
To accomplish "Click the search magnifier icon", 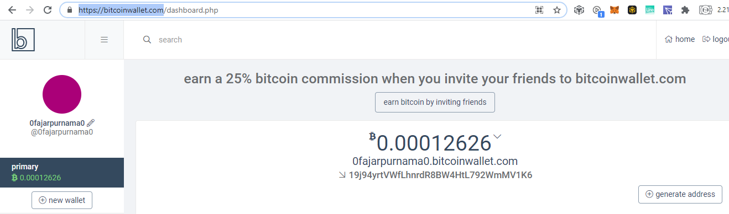I will pyautogui.click(x=147, y=40).
